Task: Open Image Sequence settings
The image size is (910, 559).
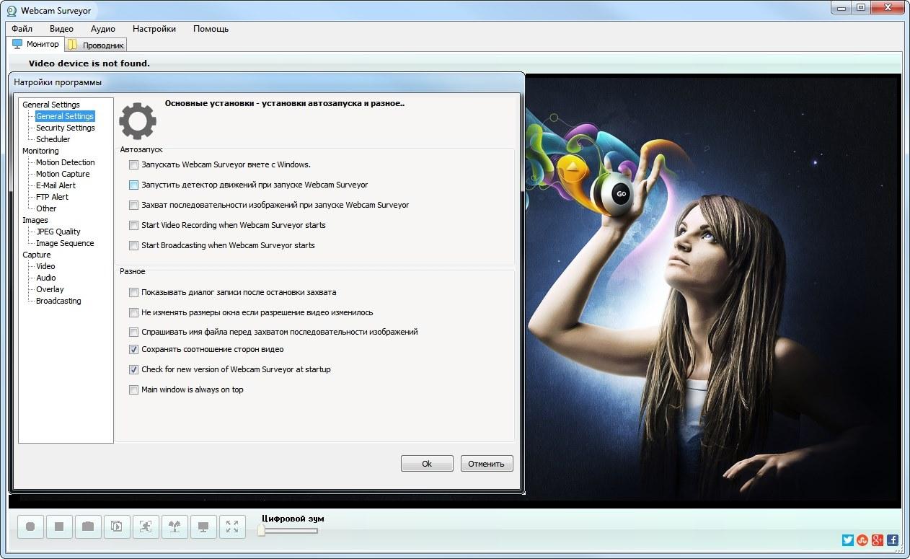Action: [65, 243]
